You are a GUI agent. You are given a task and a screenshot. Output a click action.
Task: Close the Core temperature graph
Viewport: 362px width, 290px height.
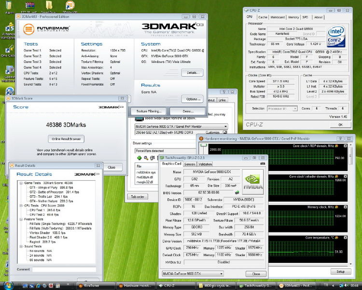coord(346,237)
